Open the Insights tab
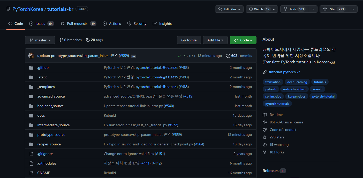The width and height of the screenshot is (363, 178). [x=162, y=24]
